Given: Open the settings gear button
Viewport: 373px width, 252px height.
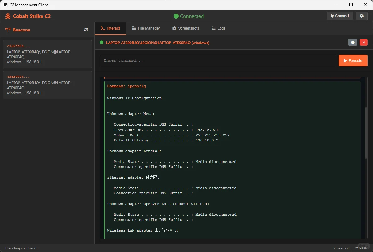Looking at the screenshot, I should (x=362, y=16).
